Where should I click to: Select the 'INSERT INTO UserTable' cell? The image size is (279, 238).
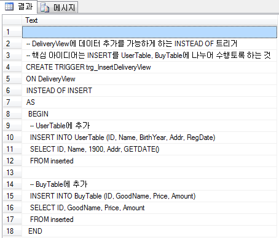[149, 137]
